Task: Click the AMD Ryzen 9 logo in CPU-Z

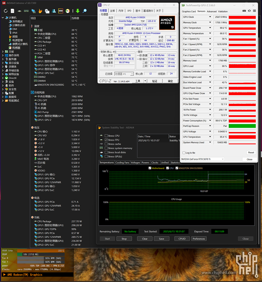Action: coord(167,23)
